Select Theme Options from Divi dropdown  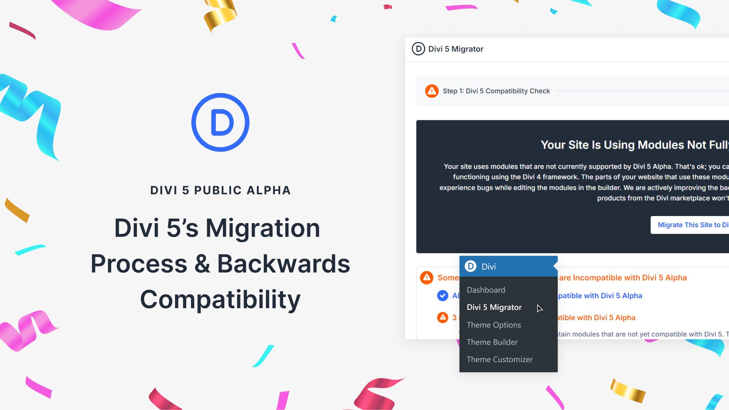pos(494,324)
